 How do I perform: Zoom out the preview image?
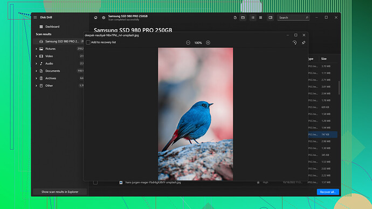coord(188,43)
